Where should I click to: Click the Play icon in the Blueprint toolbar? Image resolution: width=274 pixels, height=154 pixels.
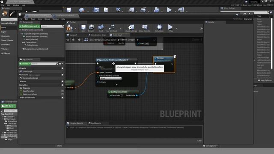click(x=170, y=27)
